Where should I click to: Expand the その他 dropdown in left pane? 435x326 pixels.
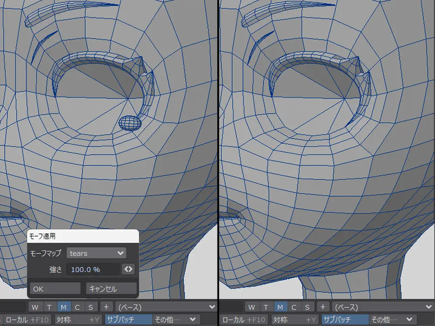[176, 320]
